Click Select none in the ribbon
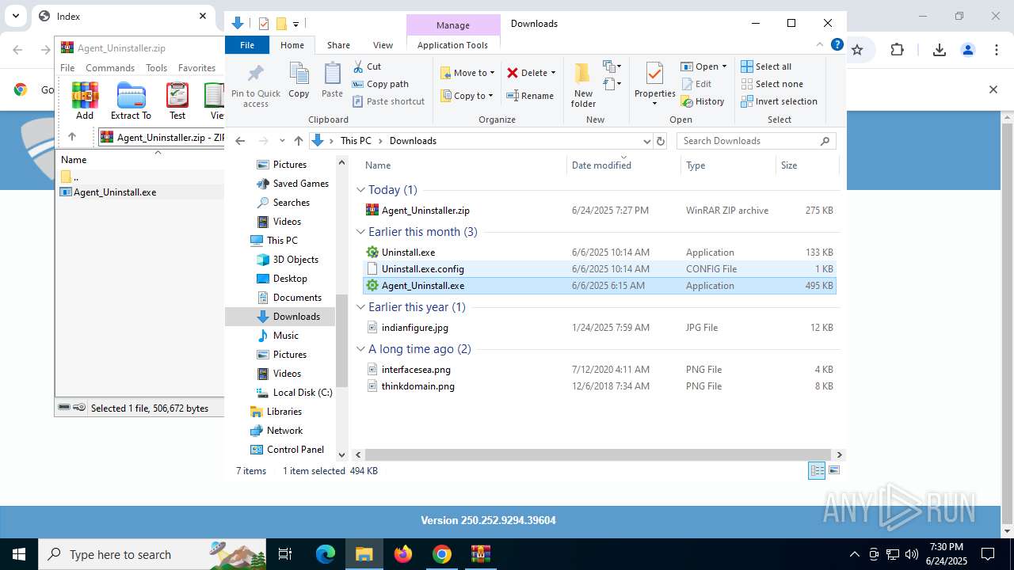1014x570 pixels. pyautogui.click(x=772, y=84)
